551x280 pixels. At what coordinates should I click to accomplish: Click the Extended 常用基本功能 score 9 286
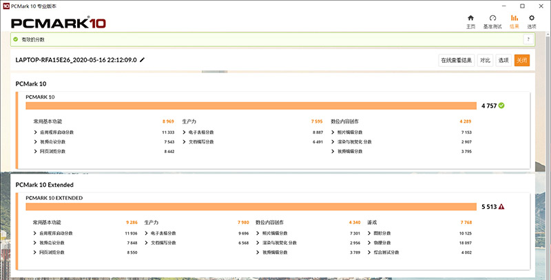[x=132, y=222]
